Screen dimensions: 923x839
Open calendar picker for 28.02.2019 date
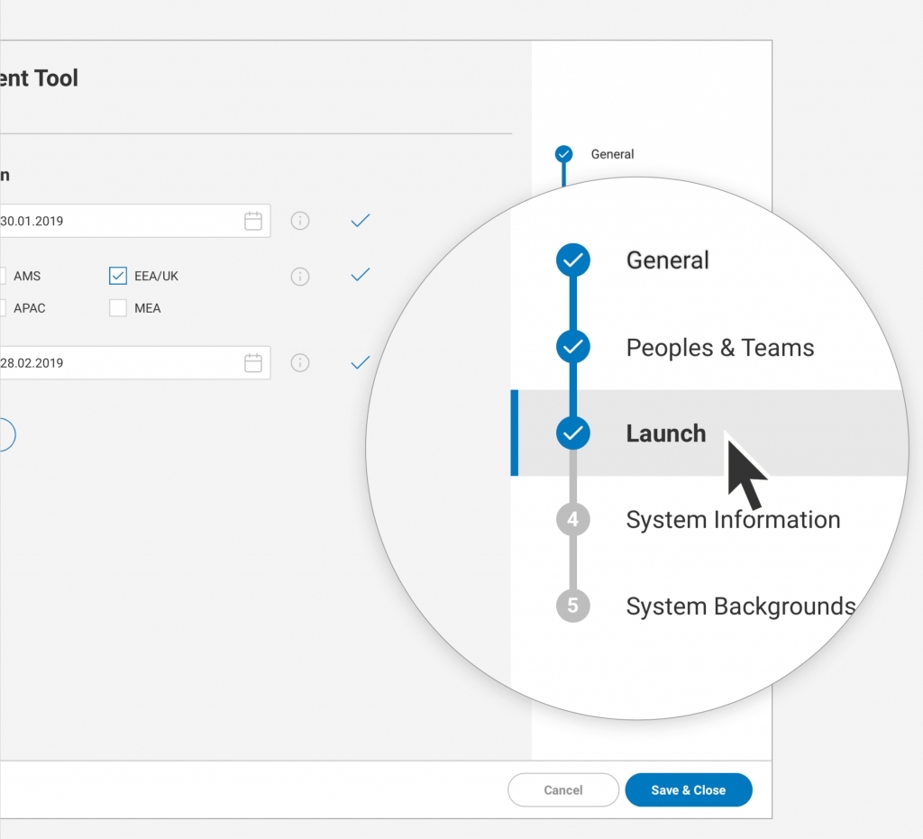pyautogui.click(x=253, y=363)
